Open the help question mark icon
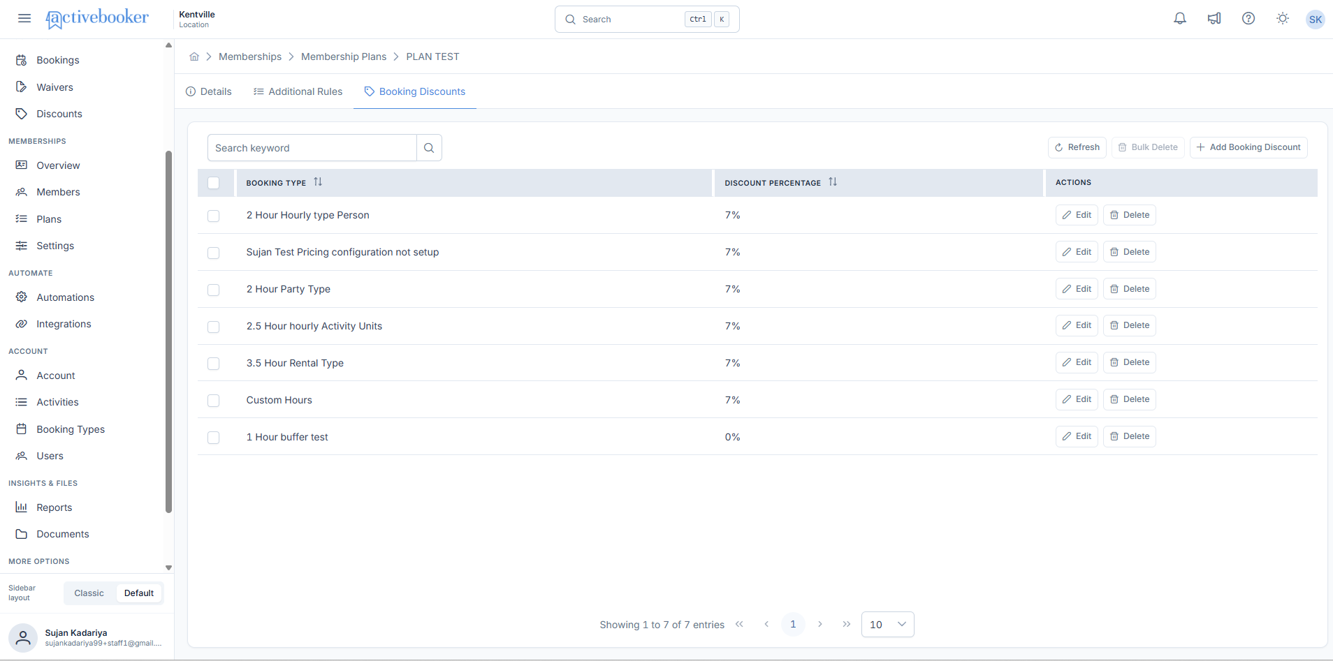Screen dimensions: 1333x661 pyautogui.click(x=1248, y=19)
